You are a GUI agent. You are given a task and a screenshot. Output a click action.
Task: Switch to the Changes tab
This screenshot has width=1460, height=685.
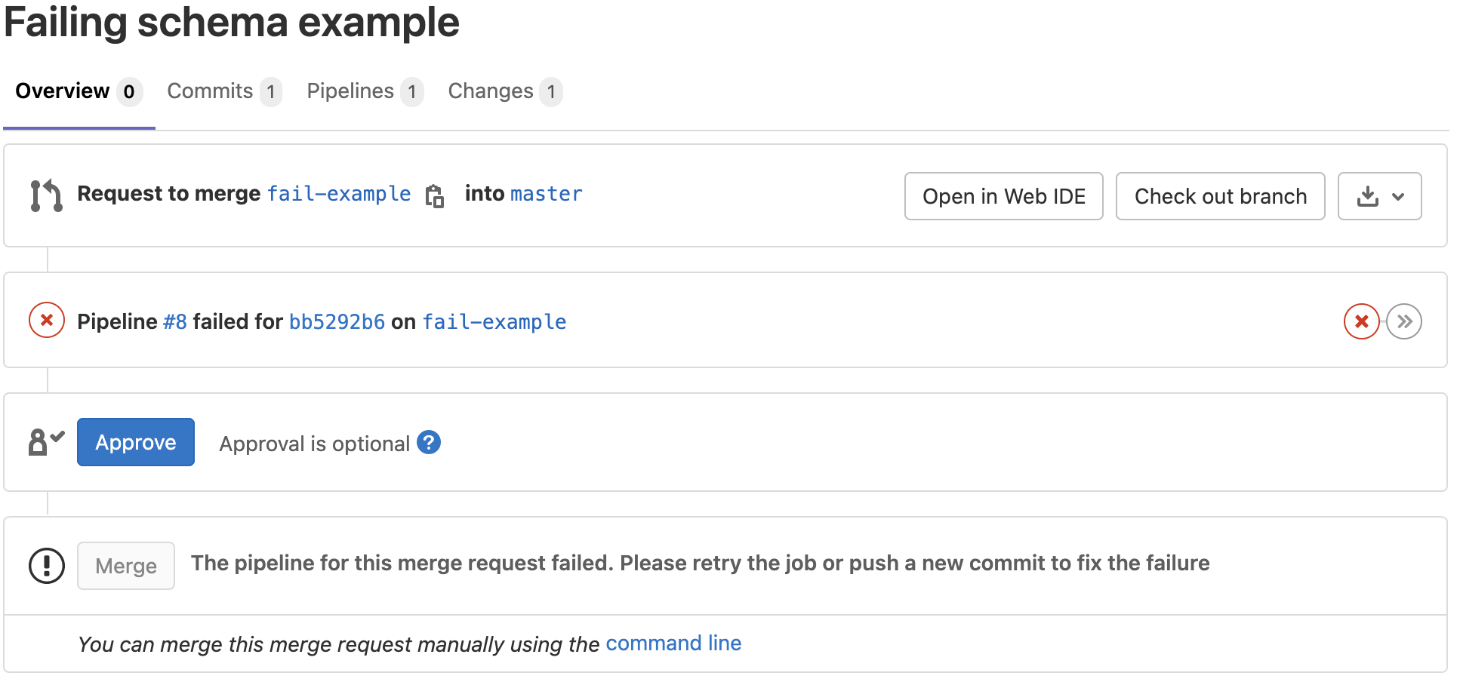[x=490, y=91]
